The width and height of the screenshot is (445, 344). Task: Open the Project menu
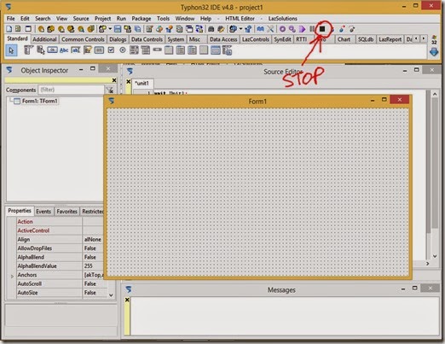pyautogui.click(x=102, y=19)
